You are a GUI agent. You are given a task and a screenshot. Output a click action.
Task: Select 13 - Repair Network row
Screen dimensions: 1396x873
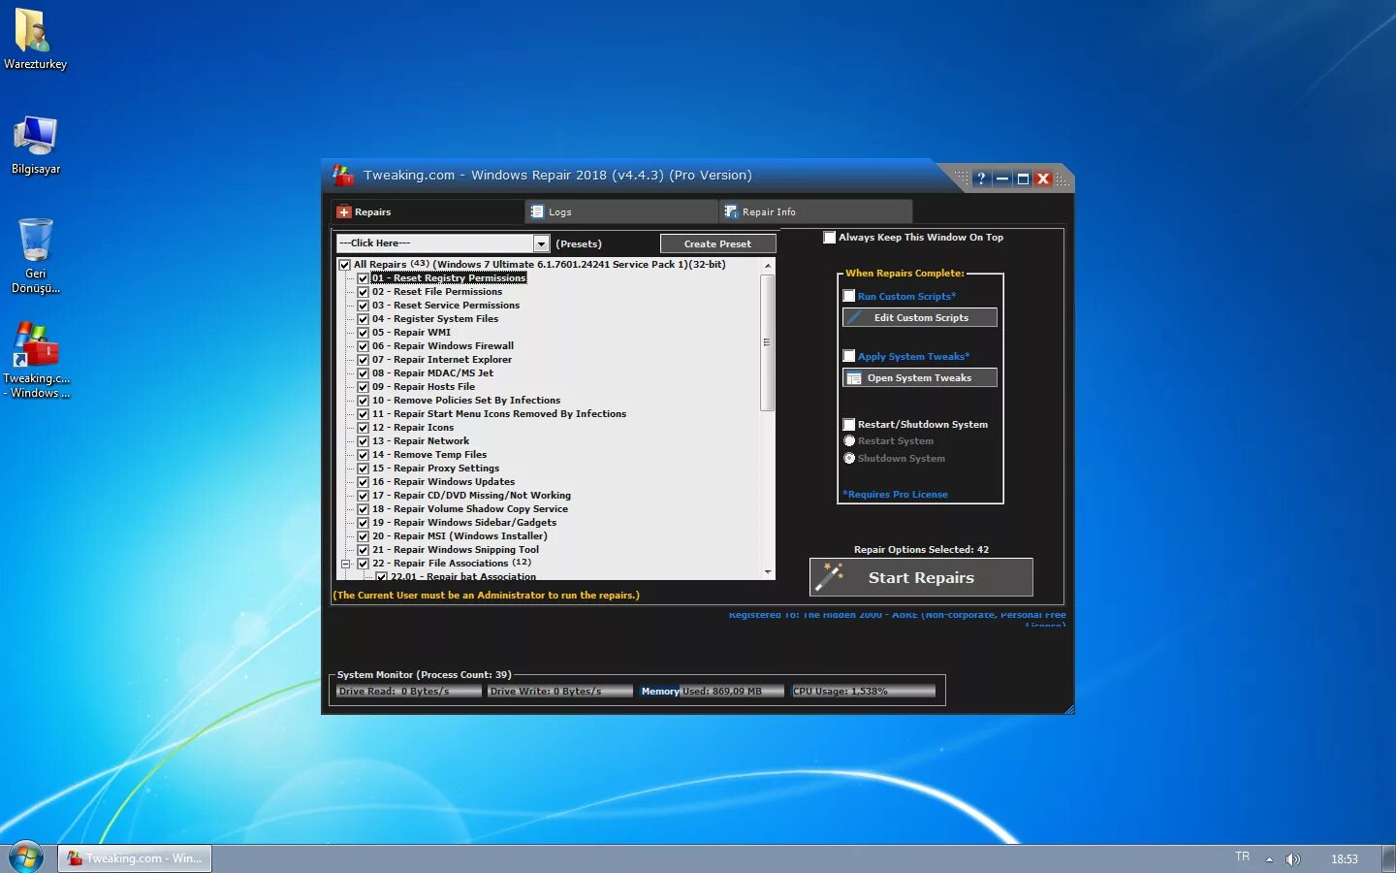tap(421, 441)
